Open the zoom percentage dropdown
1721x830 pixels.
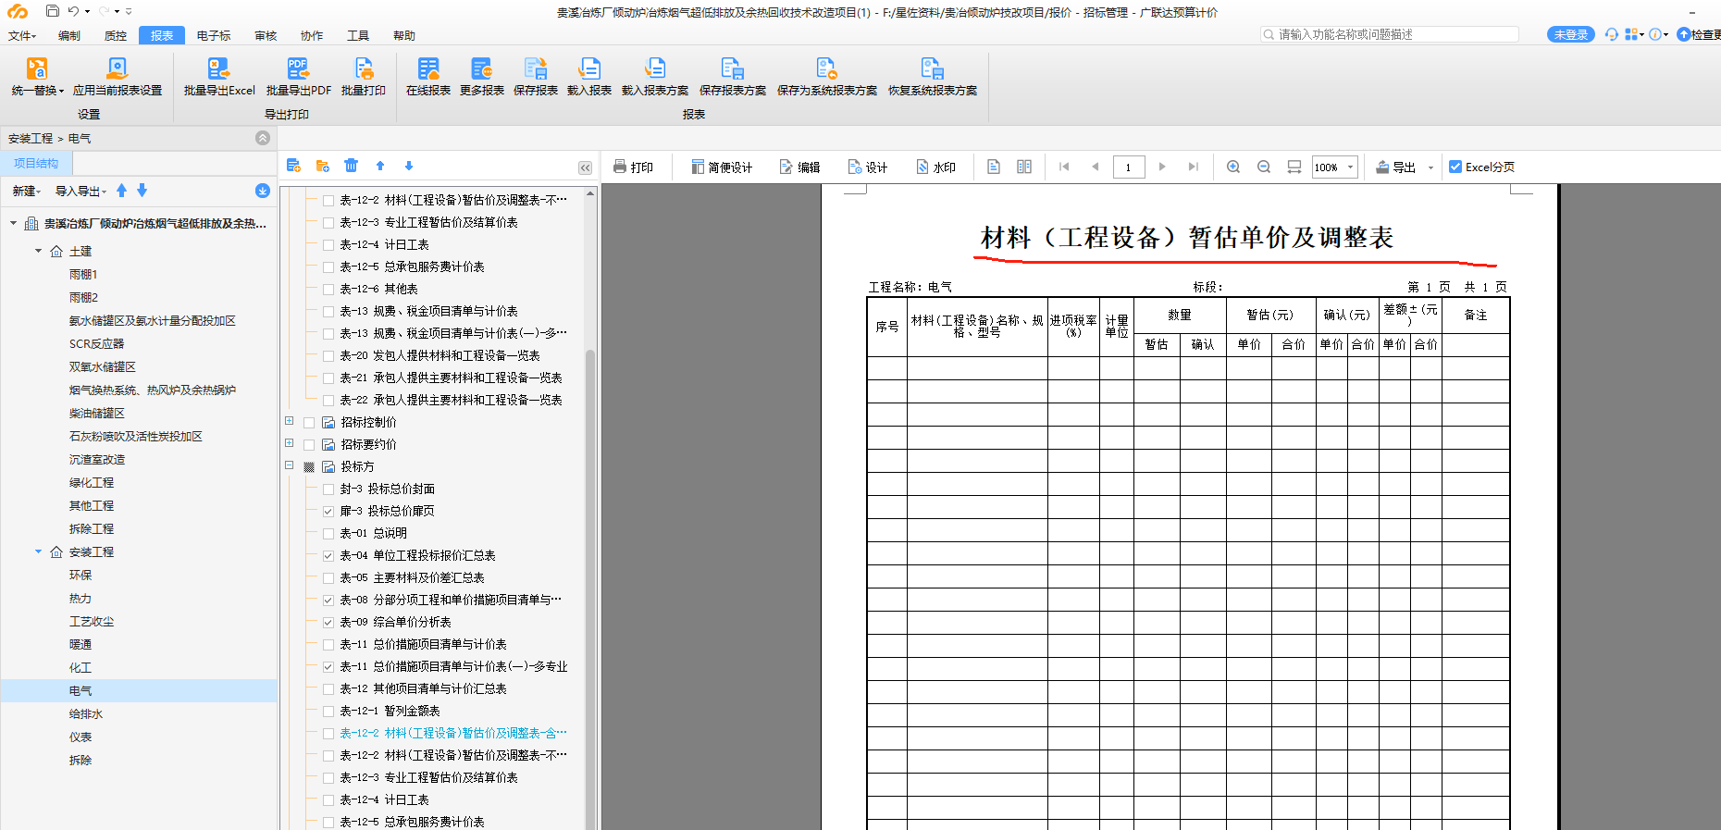[x=1351, y=167]
